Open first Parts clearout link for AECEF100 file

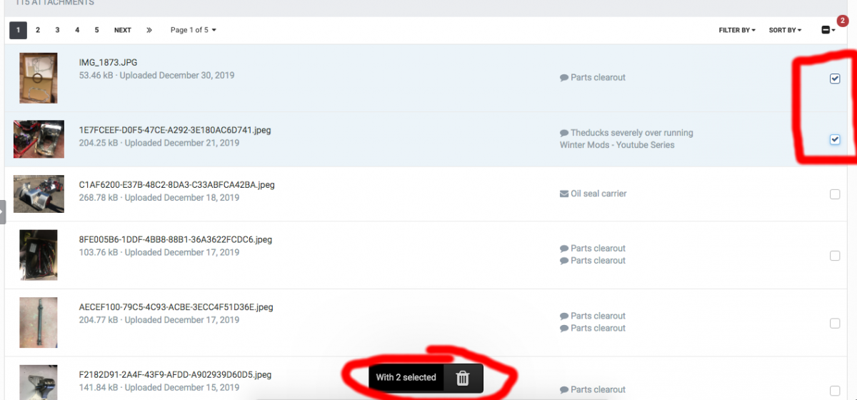point(598,316)
